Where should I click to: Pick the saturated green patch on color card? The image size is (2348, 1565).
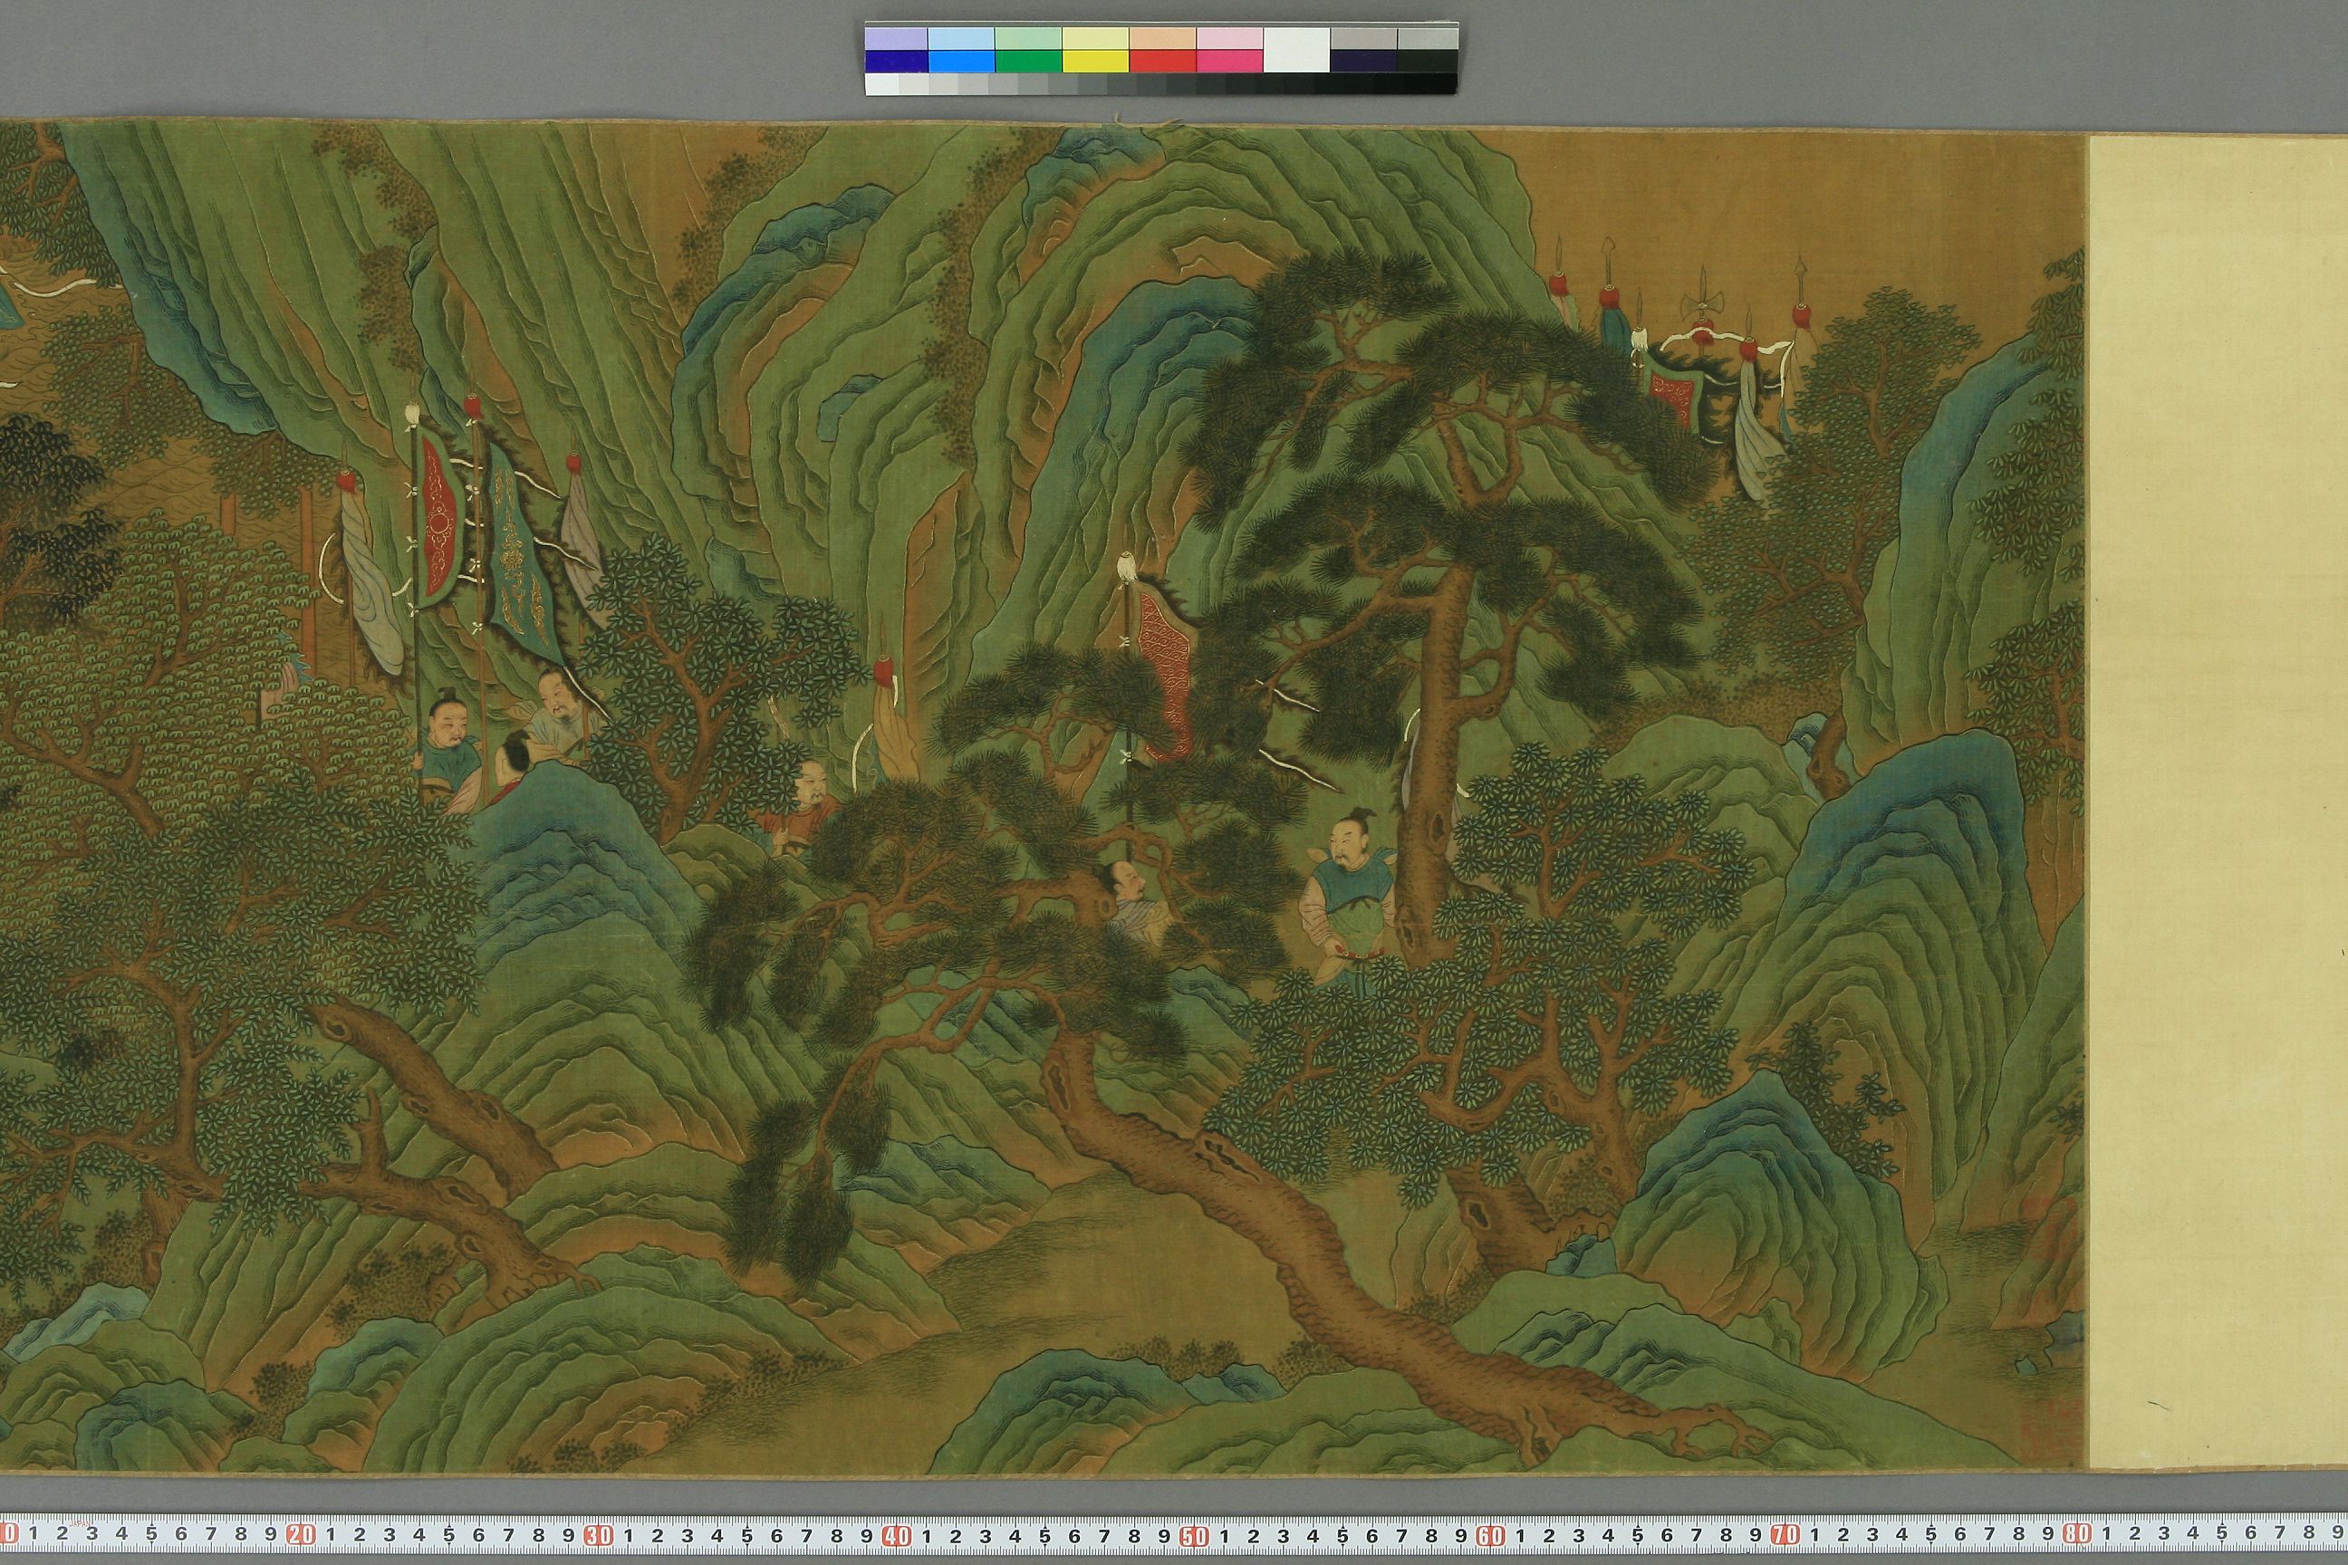1028,61
